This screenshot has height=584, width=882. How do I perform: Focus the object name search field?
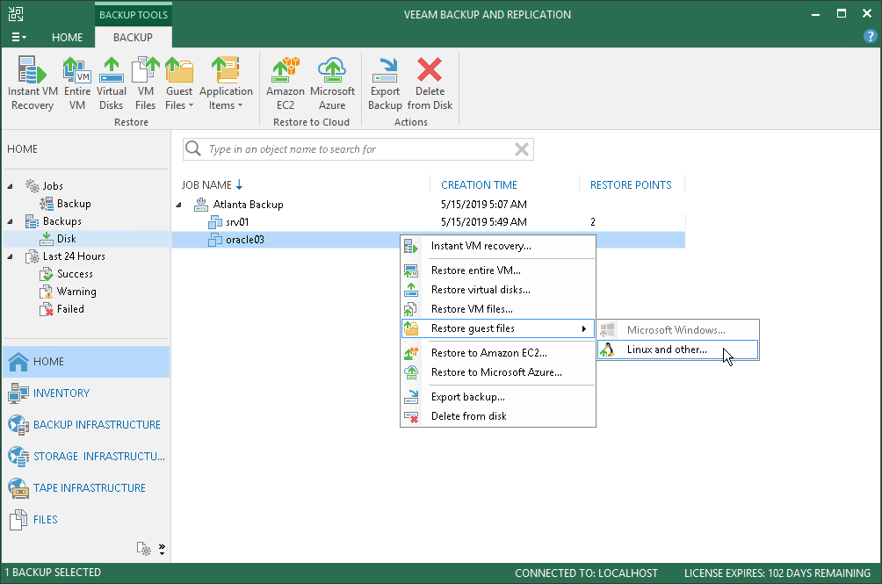point(358,149)
